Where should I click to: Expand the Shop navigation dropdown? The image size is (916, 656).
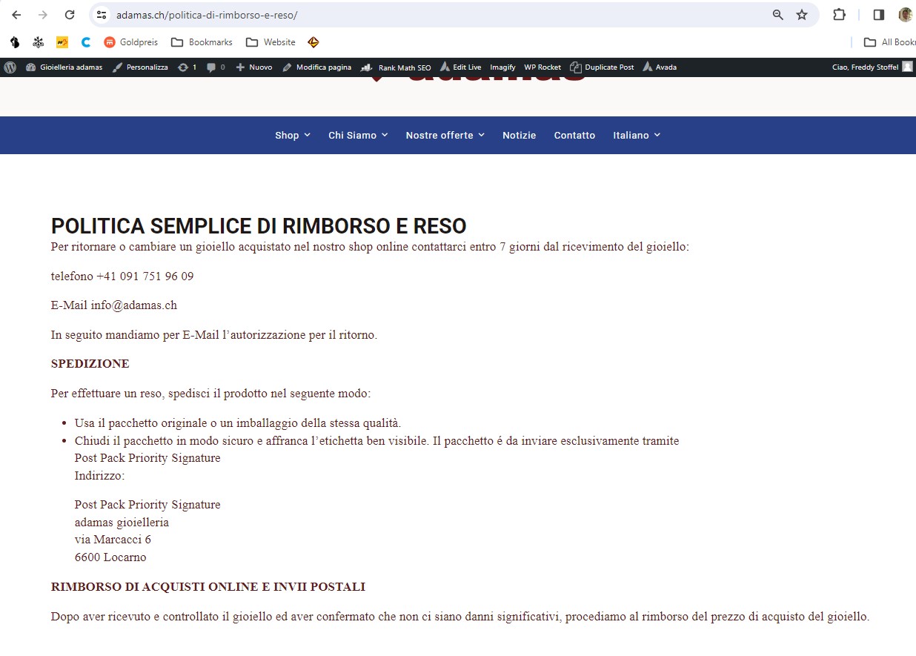click(x=293, y=135)
